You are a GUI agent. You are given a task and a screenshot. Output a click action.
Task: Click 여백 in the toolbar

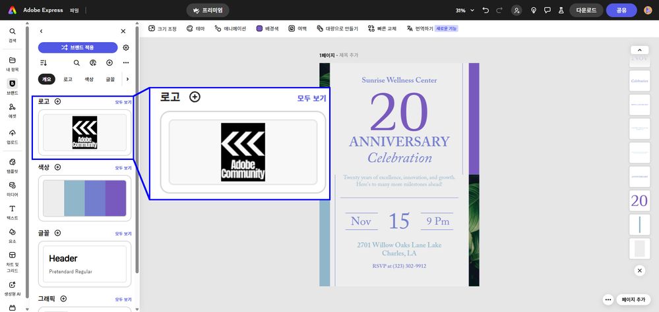[x=298, y=28]
